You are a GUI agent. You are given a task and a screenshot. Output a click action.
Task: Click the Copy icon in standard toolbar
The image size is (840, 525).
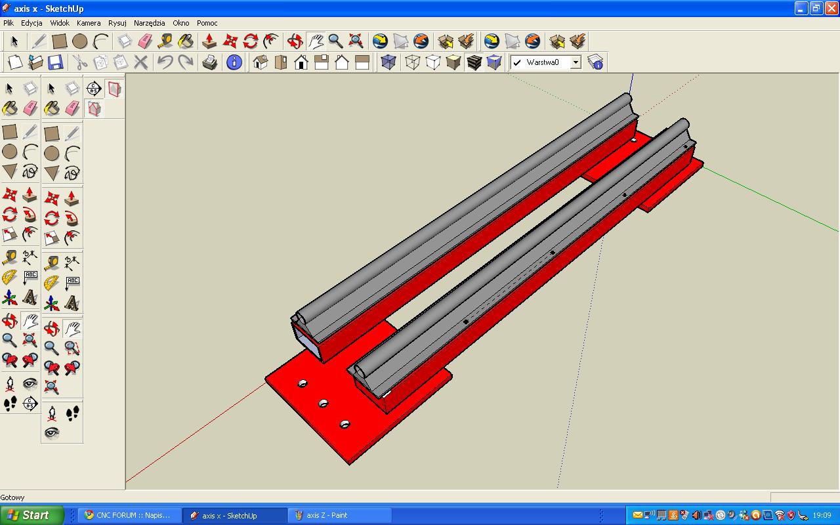100,62
